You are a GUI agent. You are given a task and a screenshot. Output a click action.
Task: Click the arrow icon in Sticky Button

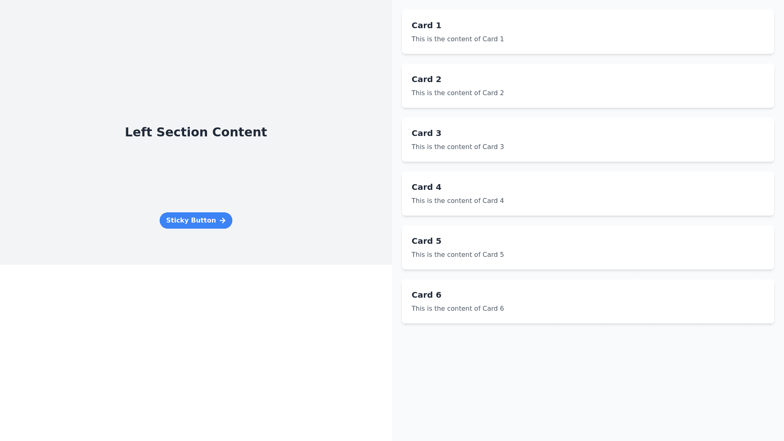click(x=223, y=220)
